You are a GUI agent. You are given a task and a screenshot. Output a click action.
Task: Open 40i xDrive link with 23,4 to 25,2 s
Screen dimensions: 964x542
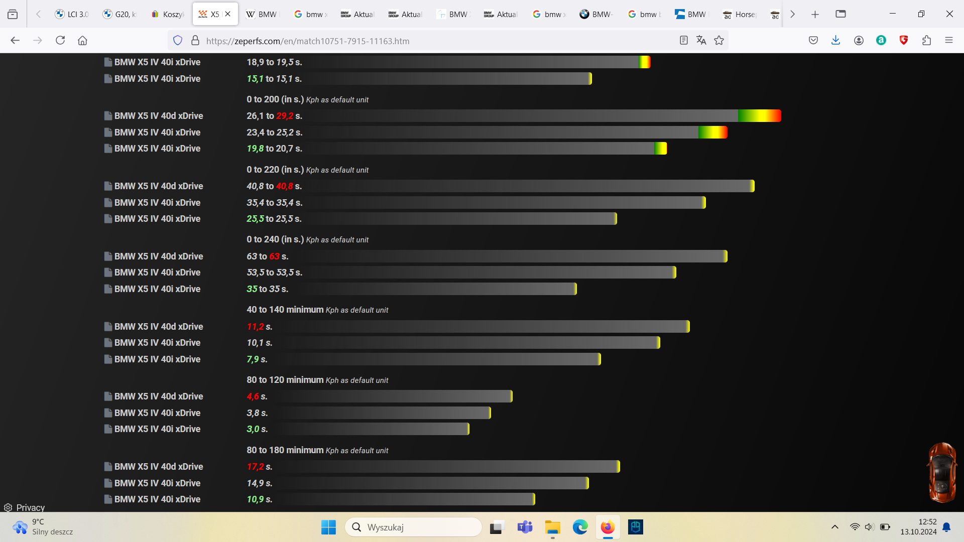[x=157, y=132]
